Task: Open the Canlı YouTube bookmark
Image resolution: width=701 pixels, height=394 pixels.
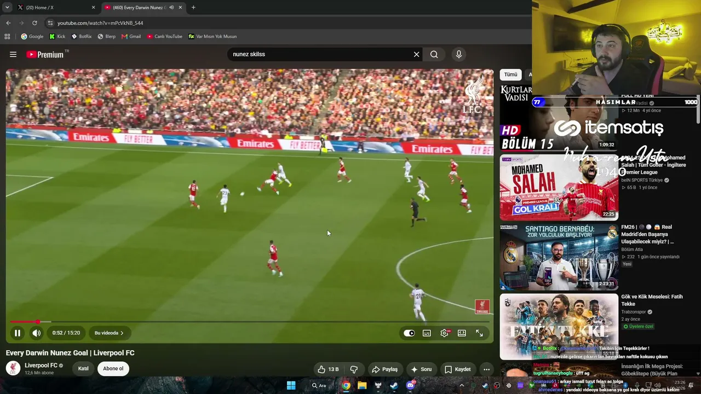Action: (x=164, y=37)
